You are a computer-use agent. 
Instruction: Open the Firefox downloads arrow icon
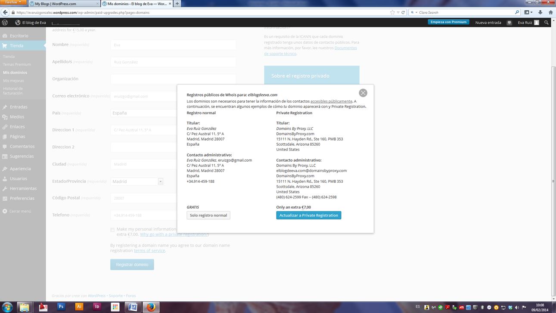pos(540,13)
